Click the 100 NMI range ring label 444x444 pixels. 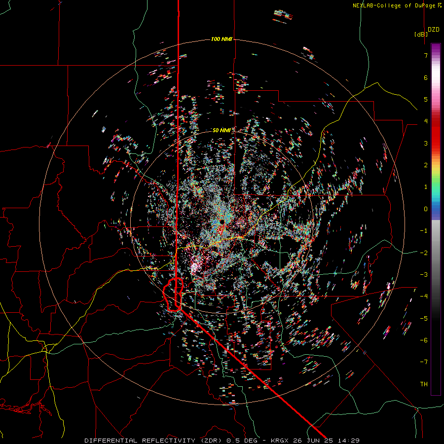[x=222, y=39]
